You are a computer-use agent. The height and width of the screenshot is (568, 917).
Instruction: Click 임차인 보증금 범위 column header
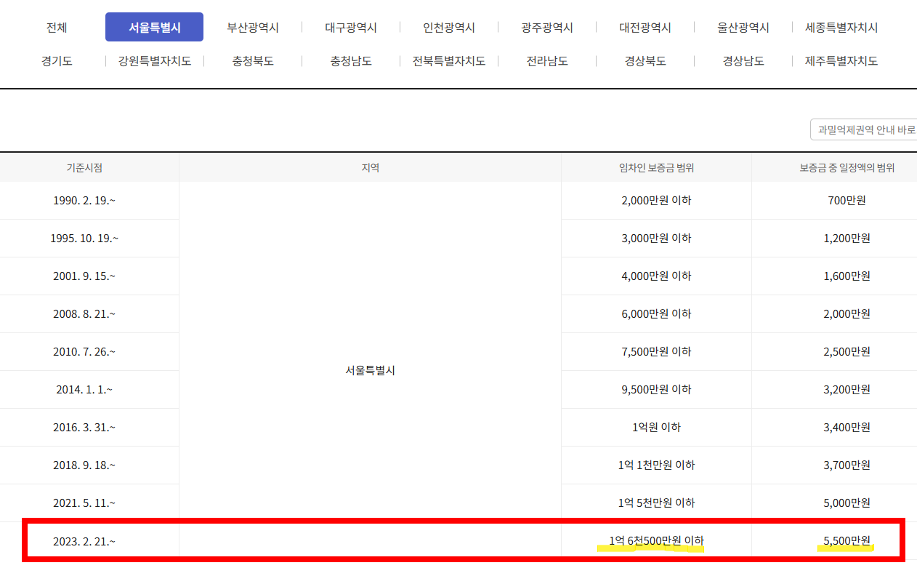pos(656,167)
